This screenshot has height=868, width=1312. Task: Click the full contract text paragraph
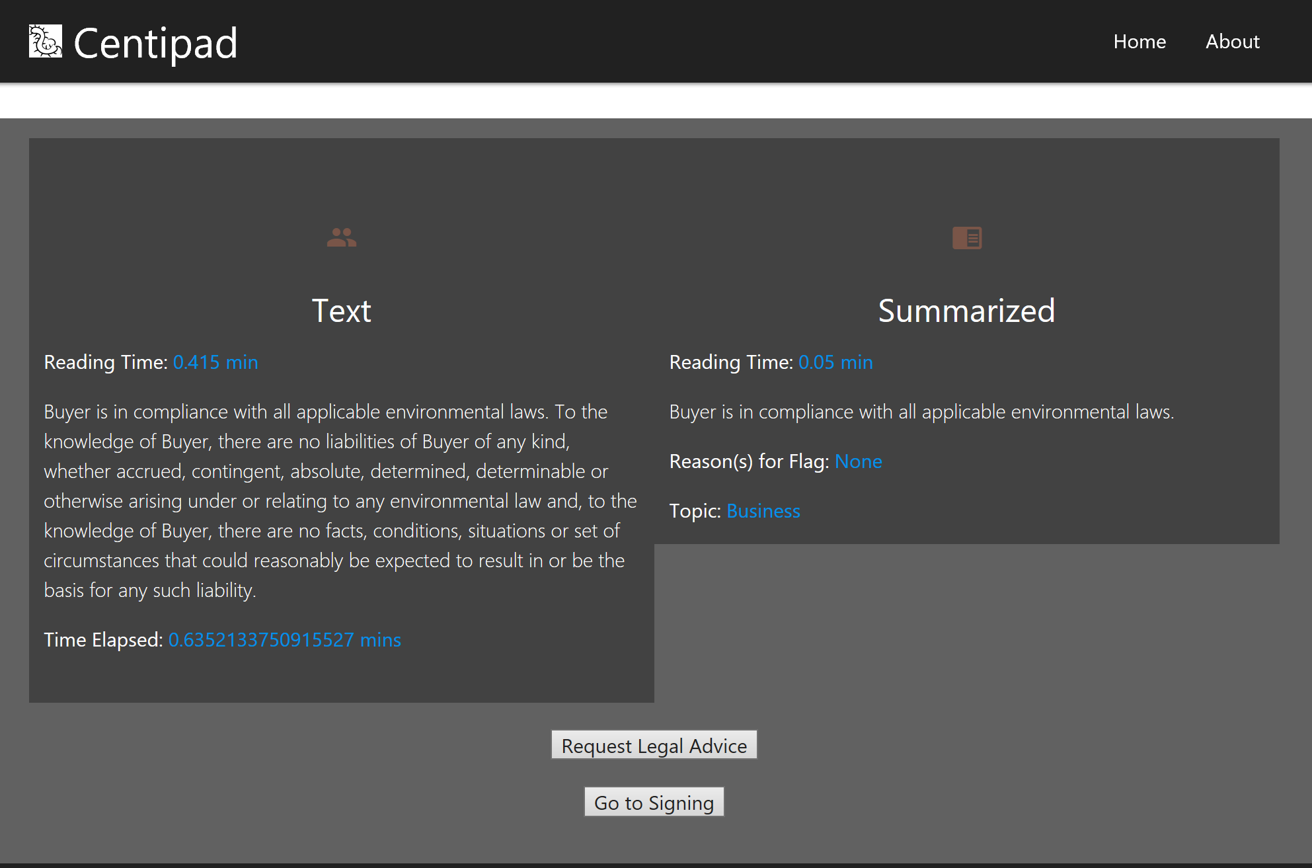340,501
